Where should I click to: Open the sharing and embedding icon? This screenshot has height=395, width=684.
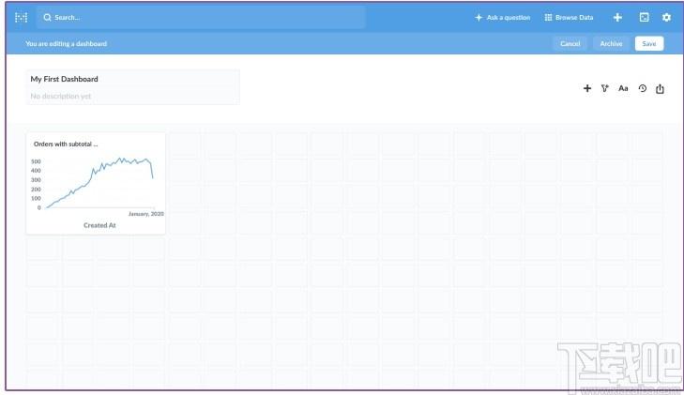click(x=660, y=88)
